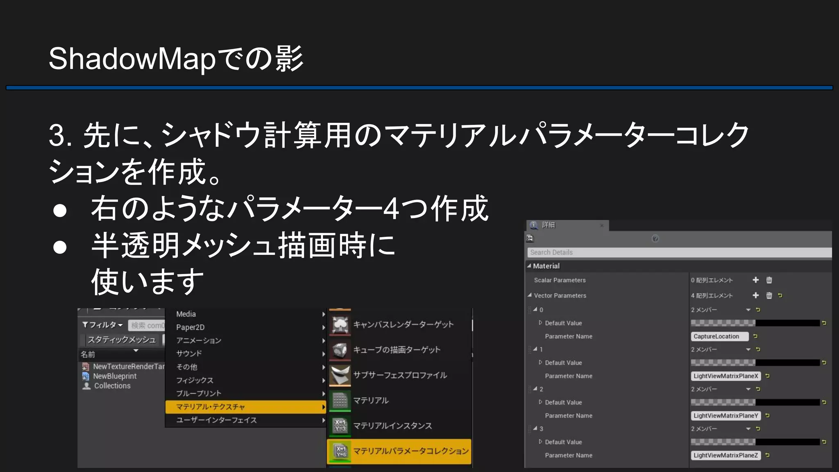
Task: Expand Default Value of element 1
Action: [x=540, y=363]
